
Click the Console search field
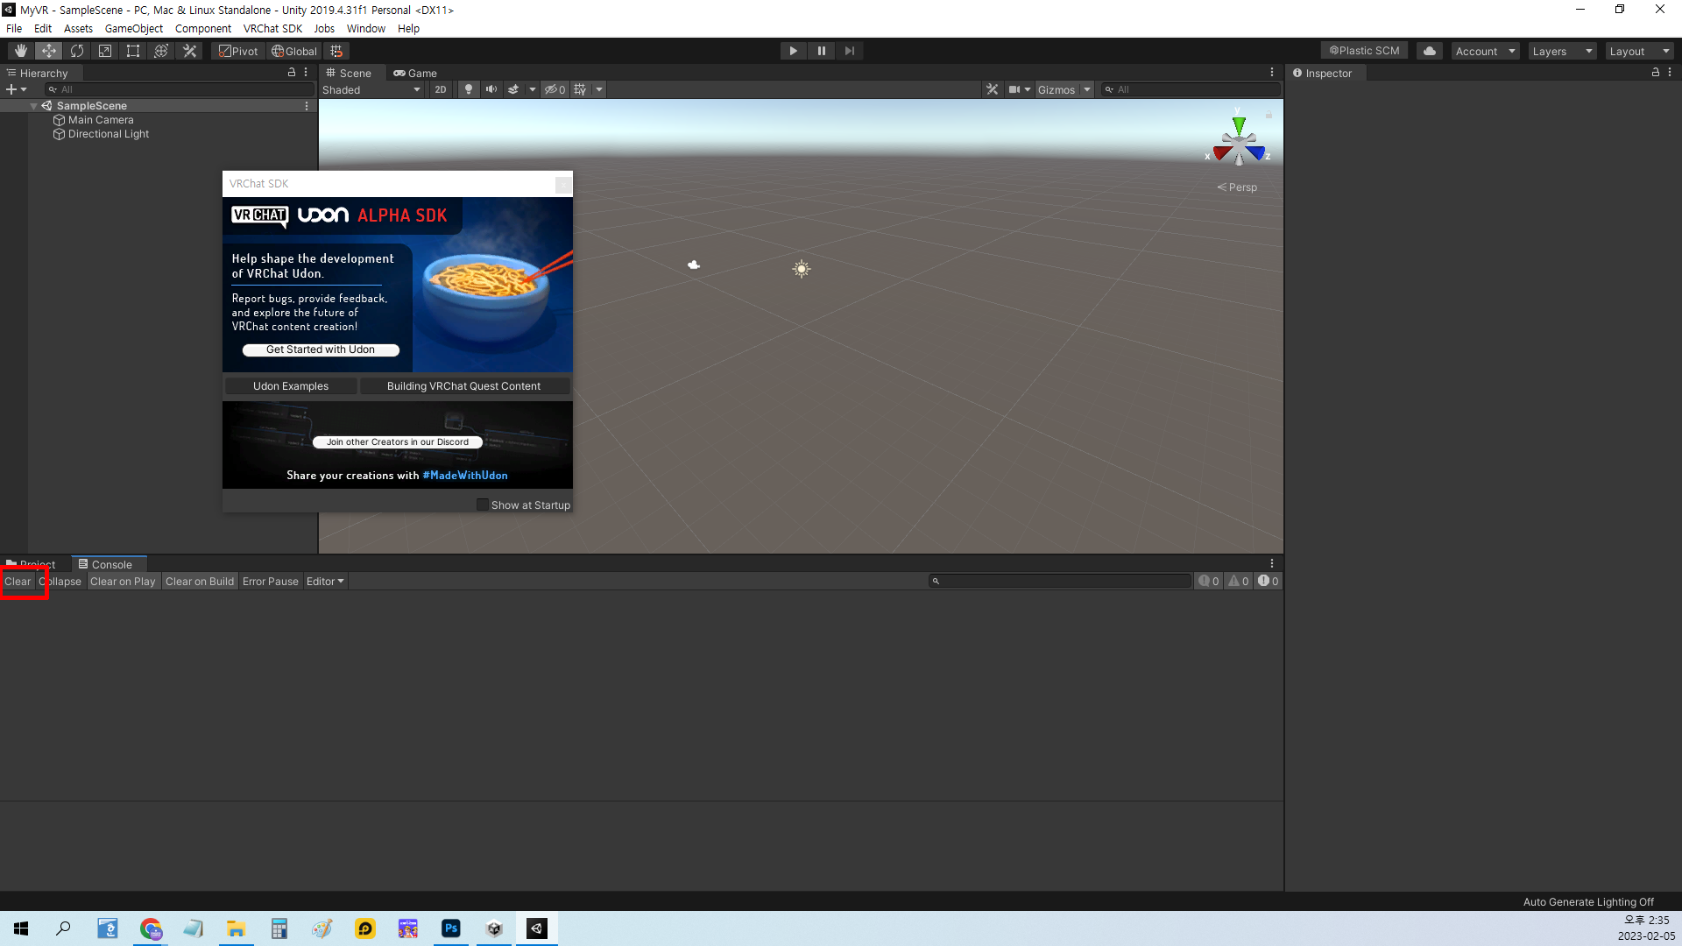coord(1060,581)
